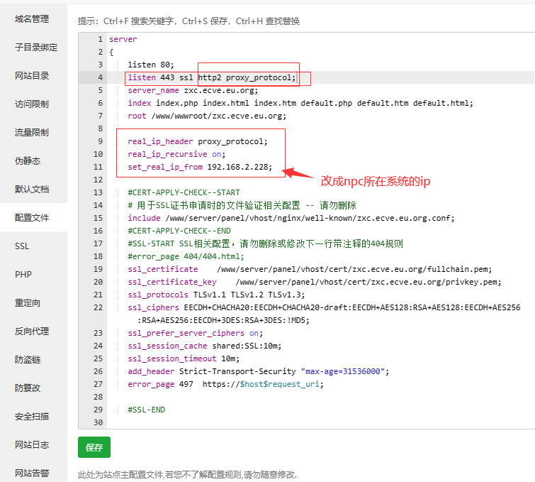
Task: Select 防篡改 in the sidebar
Action: click(x=28, y=388)
